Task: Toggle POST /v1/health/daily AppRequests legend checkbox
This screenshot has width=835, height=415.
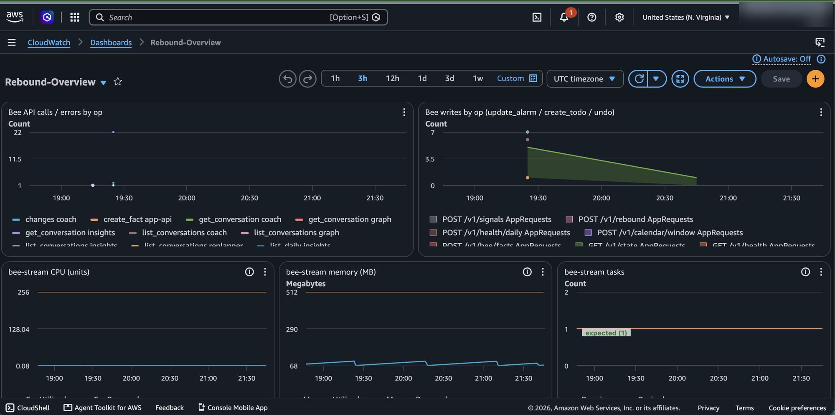Action: coord(433,232)
